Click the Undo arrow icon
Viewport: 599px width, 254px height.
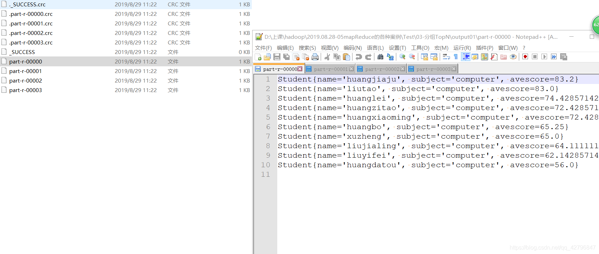click(x=359, y=57)
